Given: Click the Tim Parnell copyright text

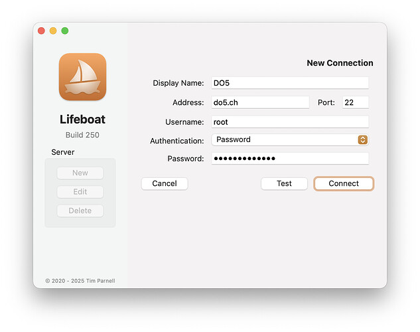Looking at the screenshot, I should tap(80, 281).
